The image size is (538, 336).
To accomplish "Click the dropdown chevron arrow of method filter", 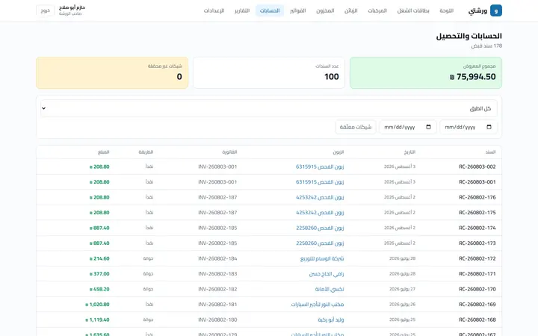I will click(43, 108).
